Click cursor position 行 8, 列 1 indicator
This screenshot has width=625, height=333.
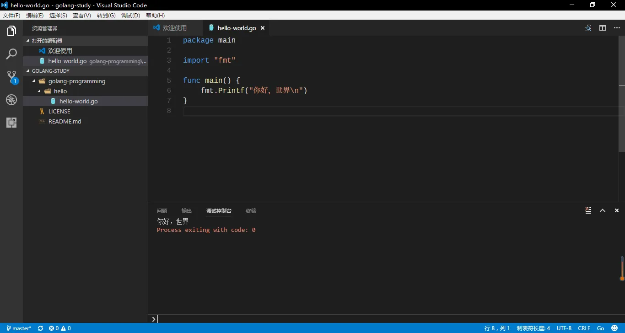(x=497, y=328)
